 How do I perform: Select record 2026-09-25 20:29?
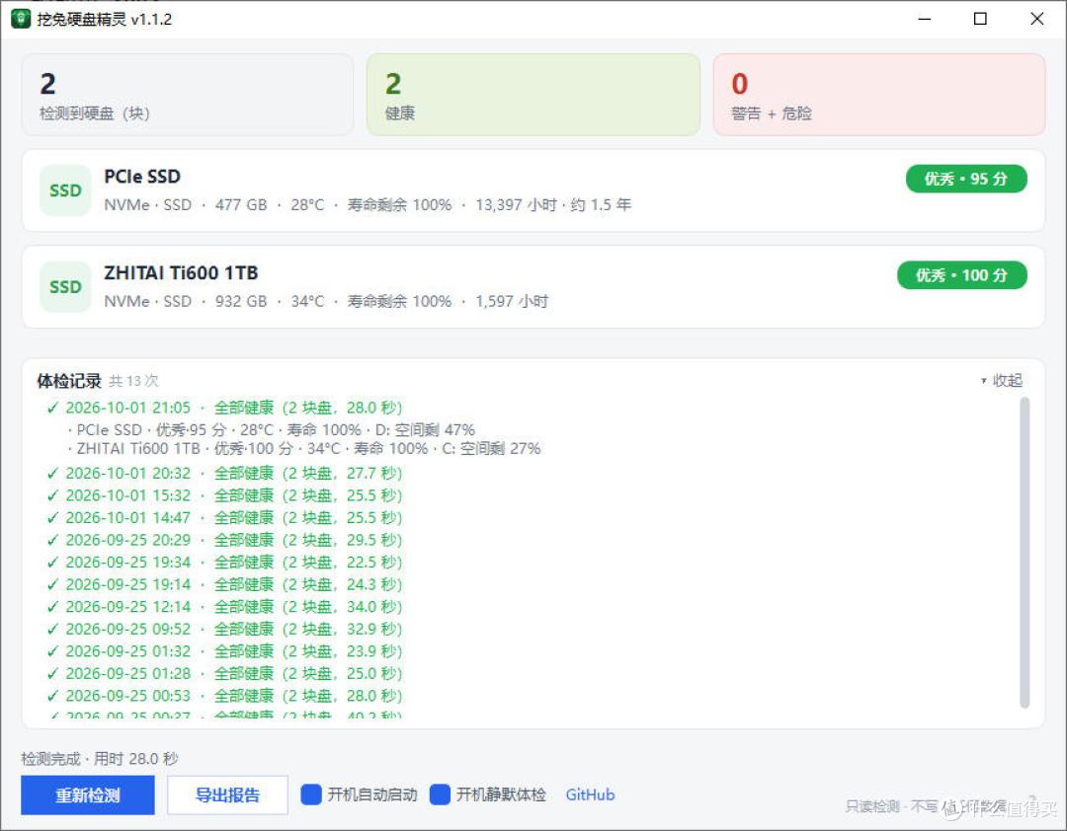point(224,540)
